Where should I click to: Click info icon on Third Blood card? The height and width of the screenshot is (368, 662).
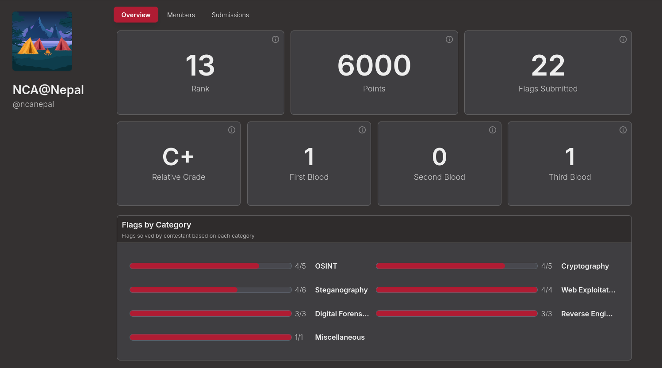pos(623,130)
